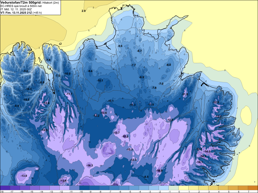Click the -11.7 temperature reading
The height and width of the screenshot is (193, 258).
[x=69, y=94]
